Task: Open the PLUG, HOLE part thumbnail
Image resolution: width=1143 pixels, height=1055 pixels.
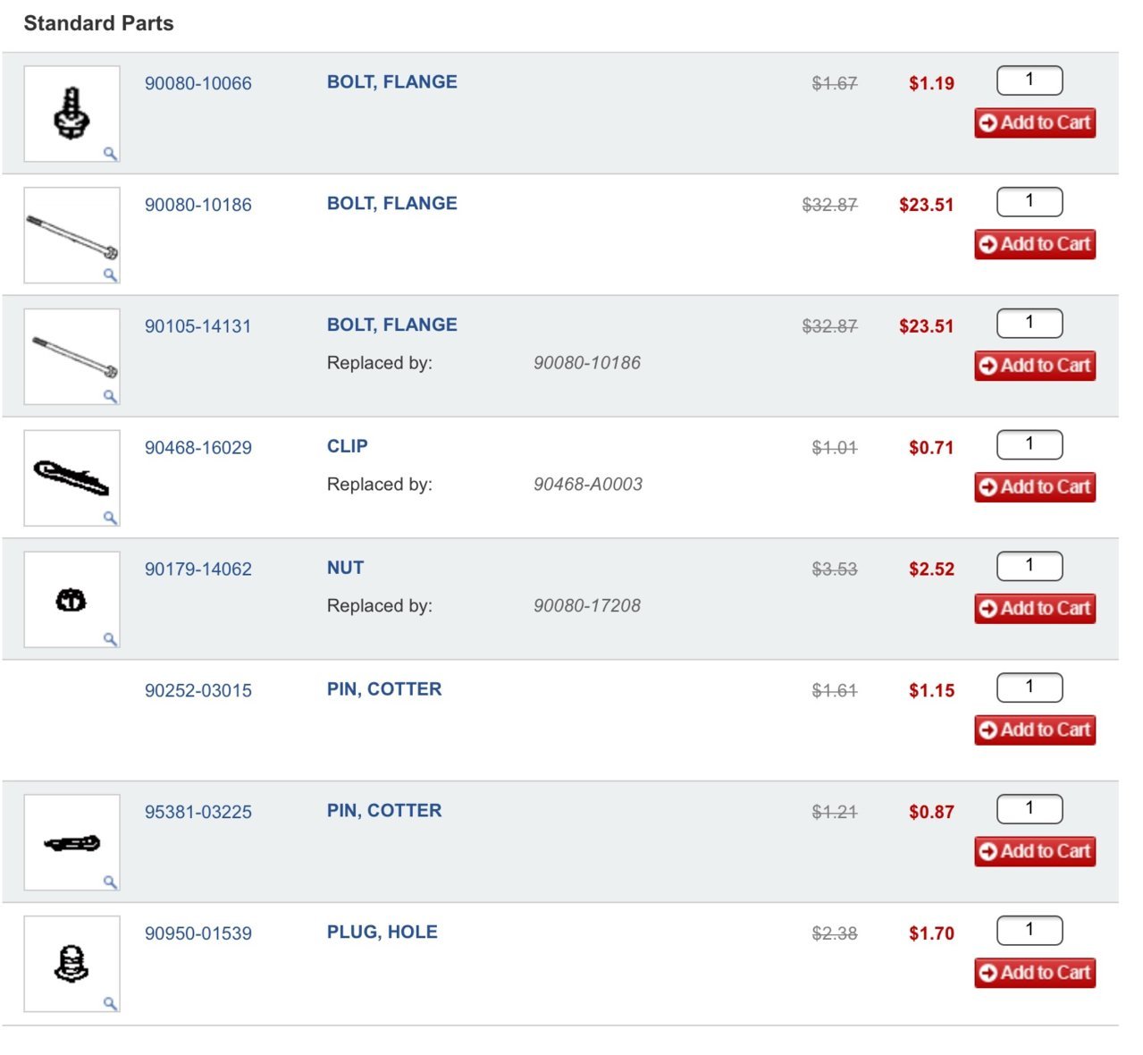Action: 71,964
